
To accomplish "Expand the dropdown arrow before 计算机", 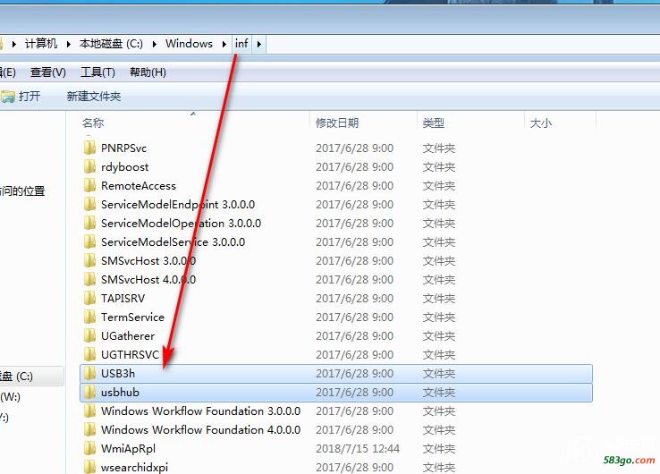I will pyautogui.click(x=14, y=44).
